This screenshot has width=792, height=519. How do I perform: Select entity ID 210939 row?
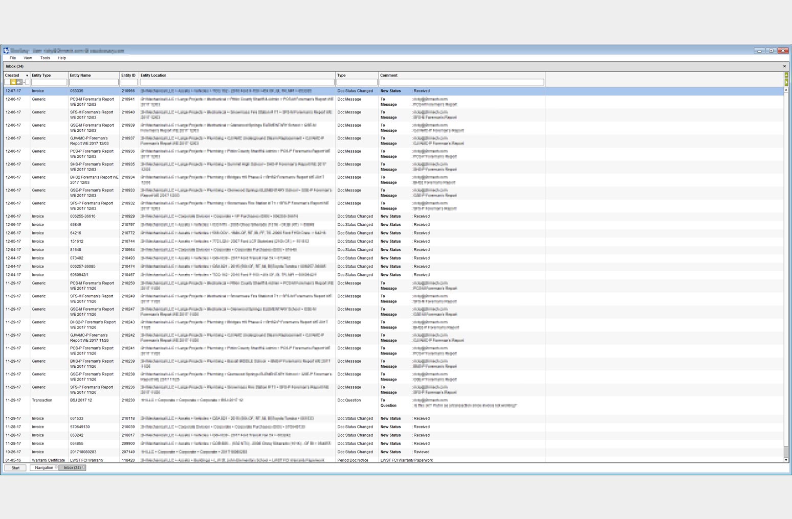[x=393, y=128]
